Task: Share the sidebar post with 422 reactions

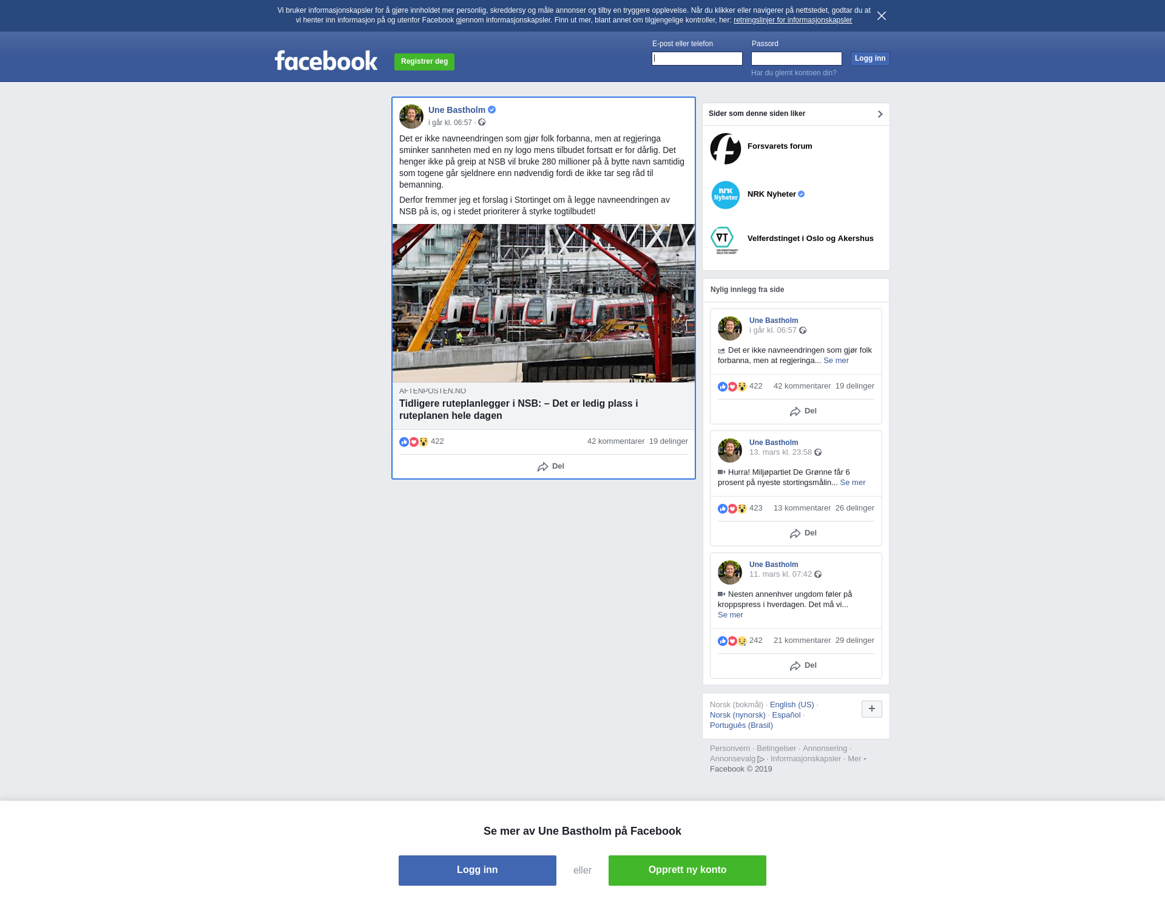Action: tap(803, 411)
